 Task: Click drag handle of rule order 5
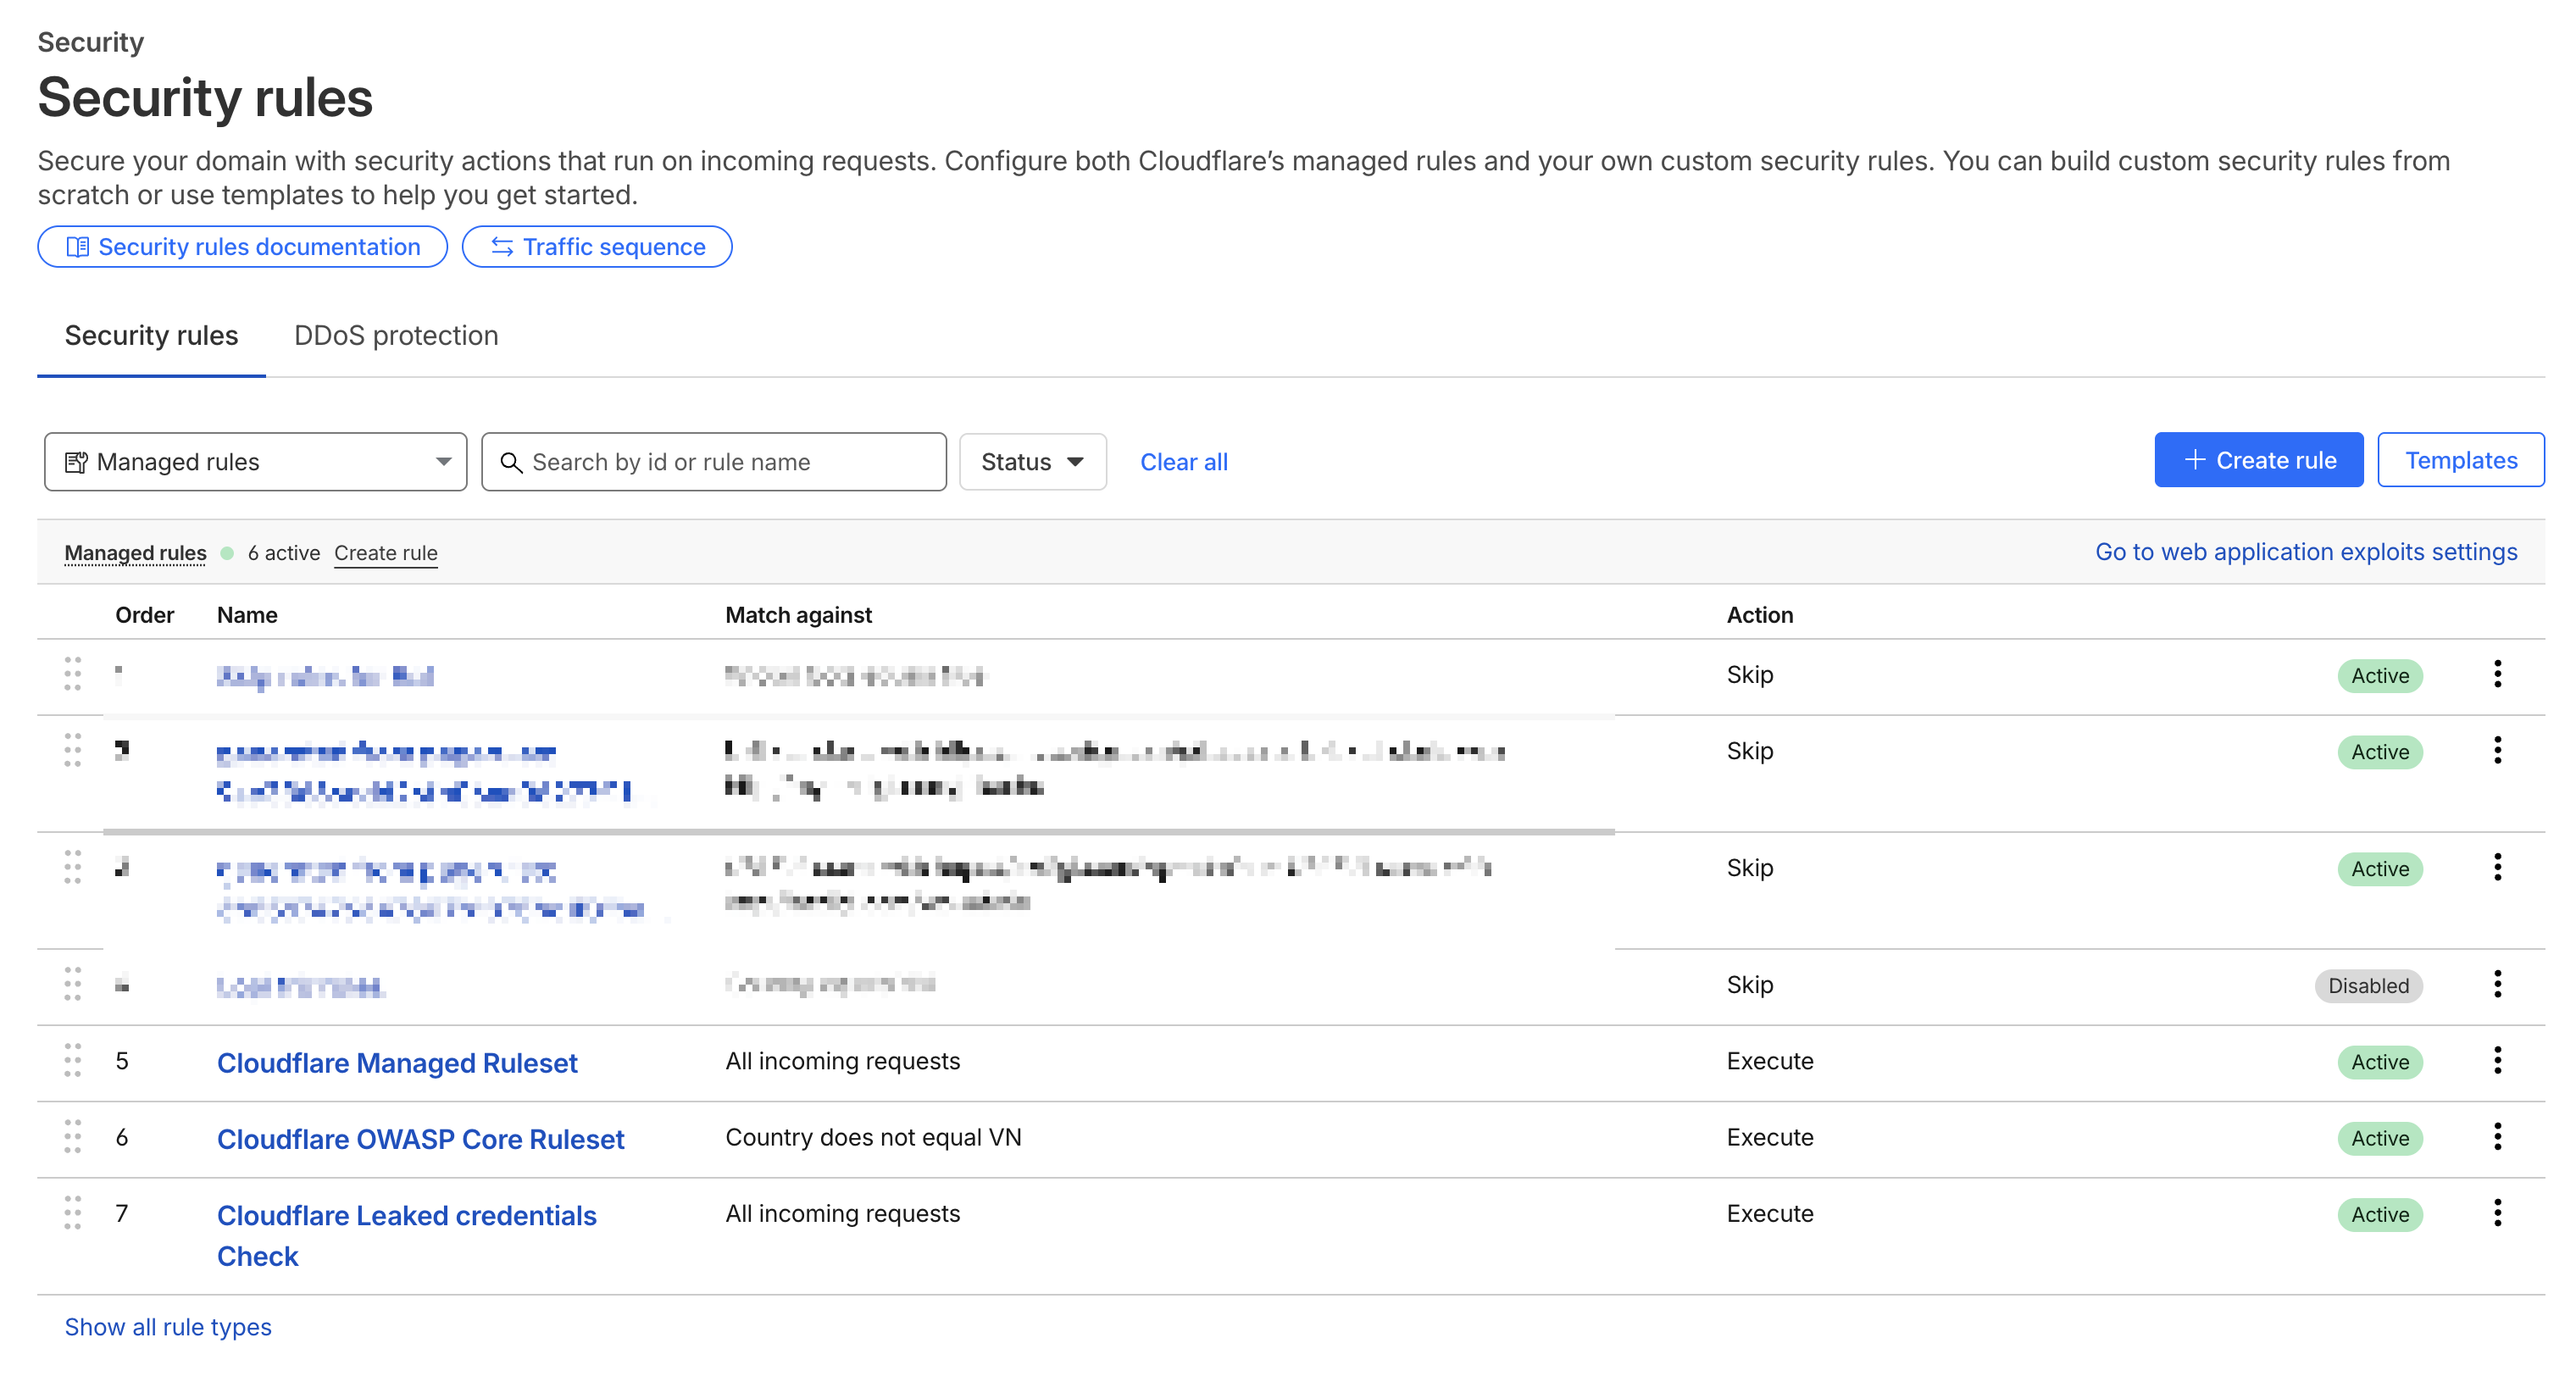click(73, 1060)
